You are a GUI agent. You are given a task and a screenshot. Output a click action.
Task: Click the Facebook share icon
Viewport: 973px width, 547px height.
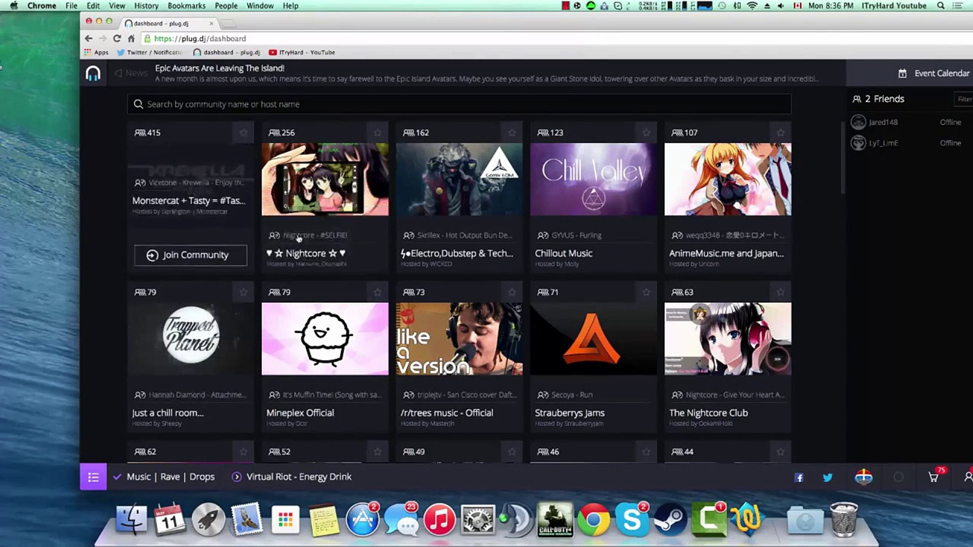799,478
